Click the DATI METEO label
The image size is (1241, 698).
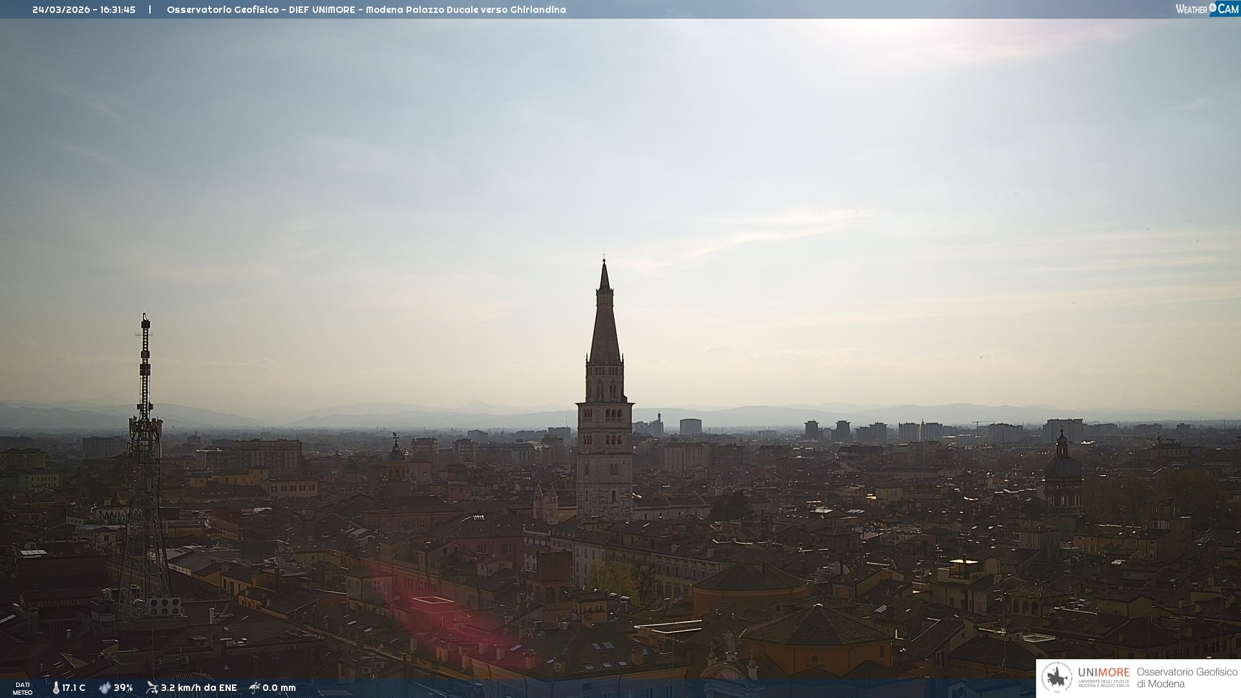[23, 688]
